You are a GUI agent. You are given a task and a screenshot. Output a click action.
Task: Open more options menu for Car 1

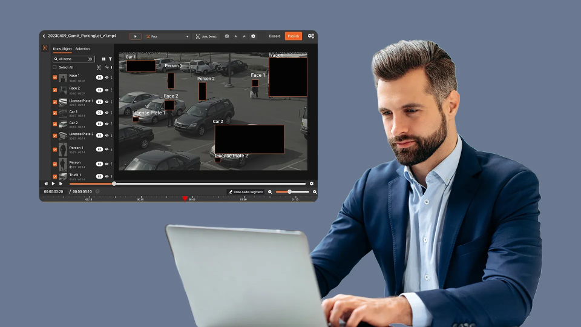point(111,113)
